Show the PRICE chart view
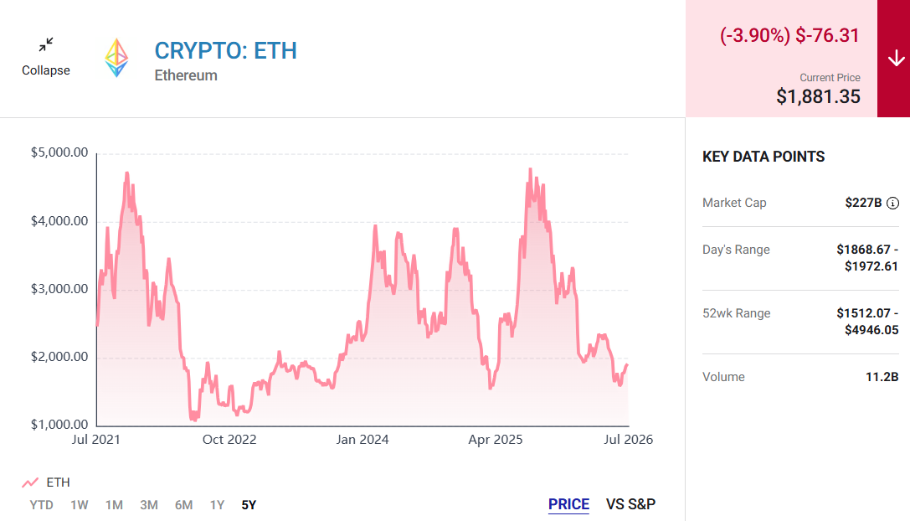910x521 pixels. [x=568, y=504]
